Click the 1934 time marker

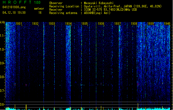coord(68,24)
